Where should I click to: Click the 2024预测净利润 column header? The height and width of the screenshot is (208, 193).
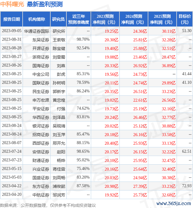coord(134,19)
